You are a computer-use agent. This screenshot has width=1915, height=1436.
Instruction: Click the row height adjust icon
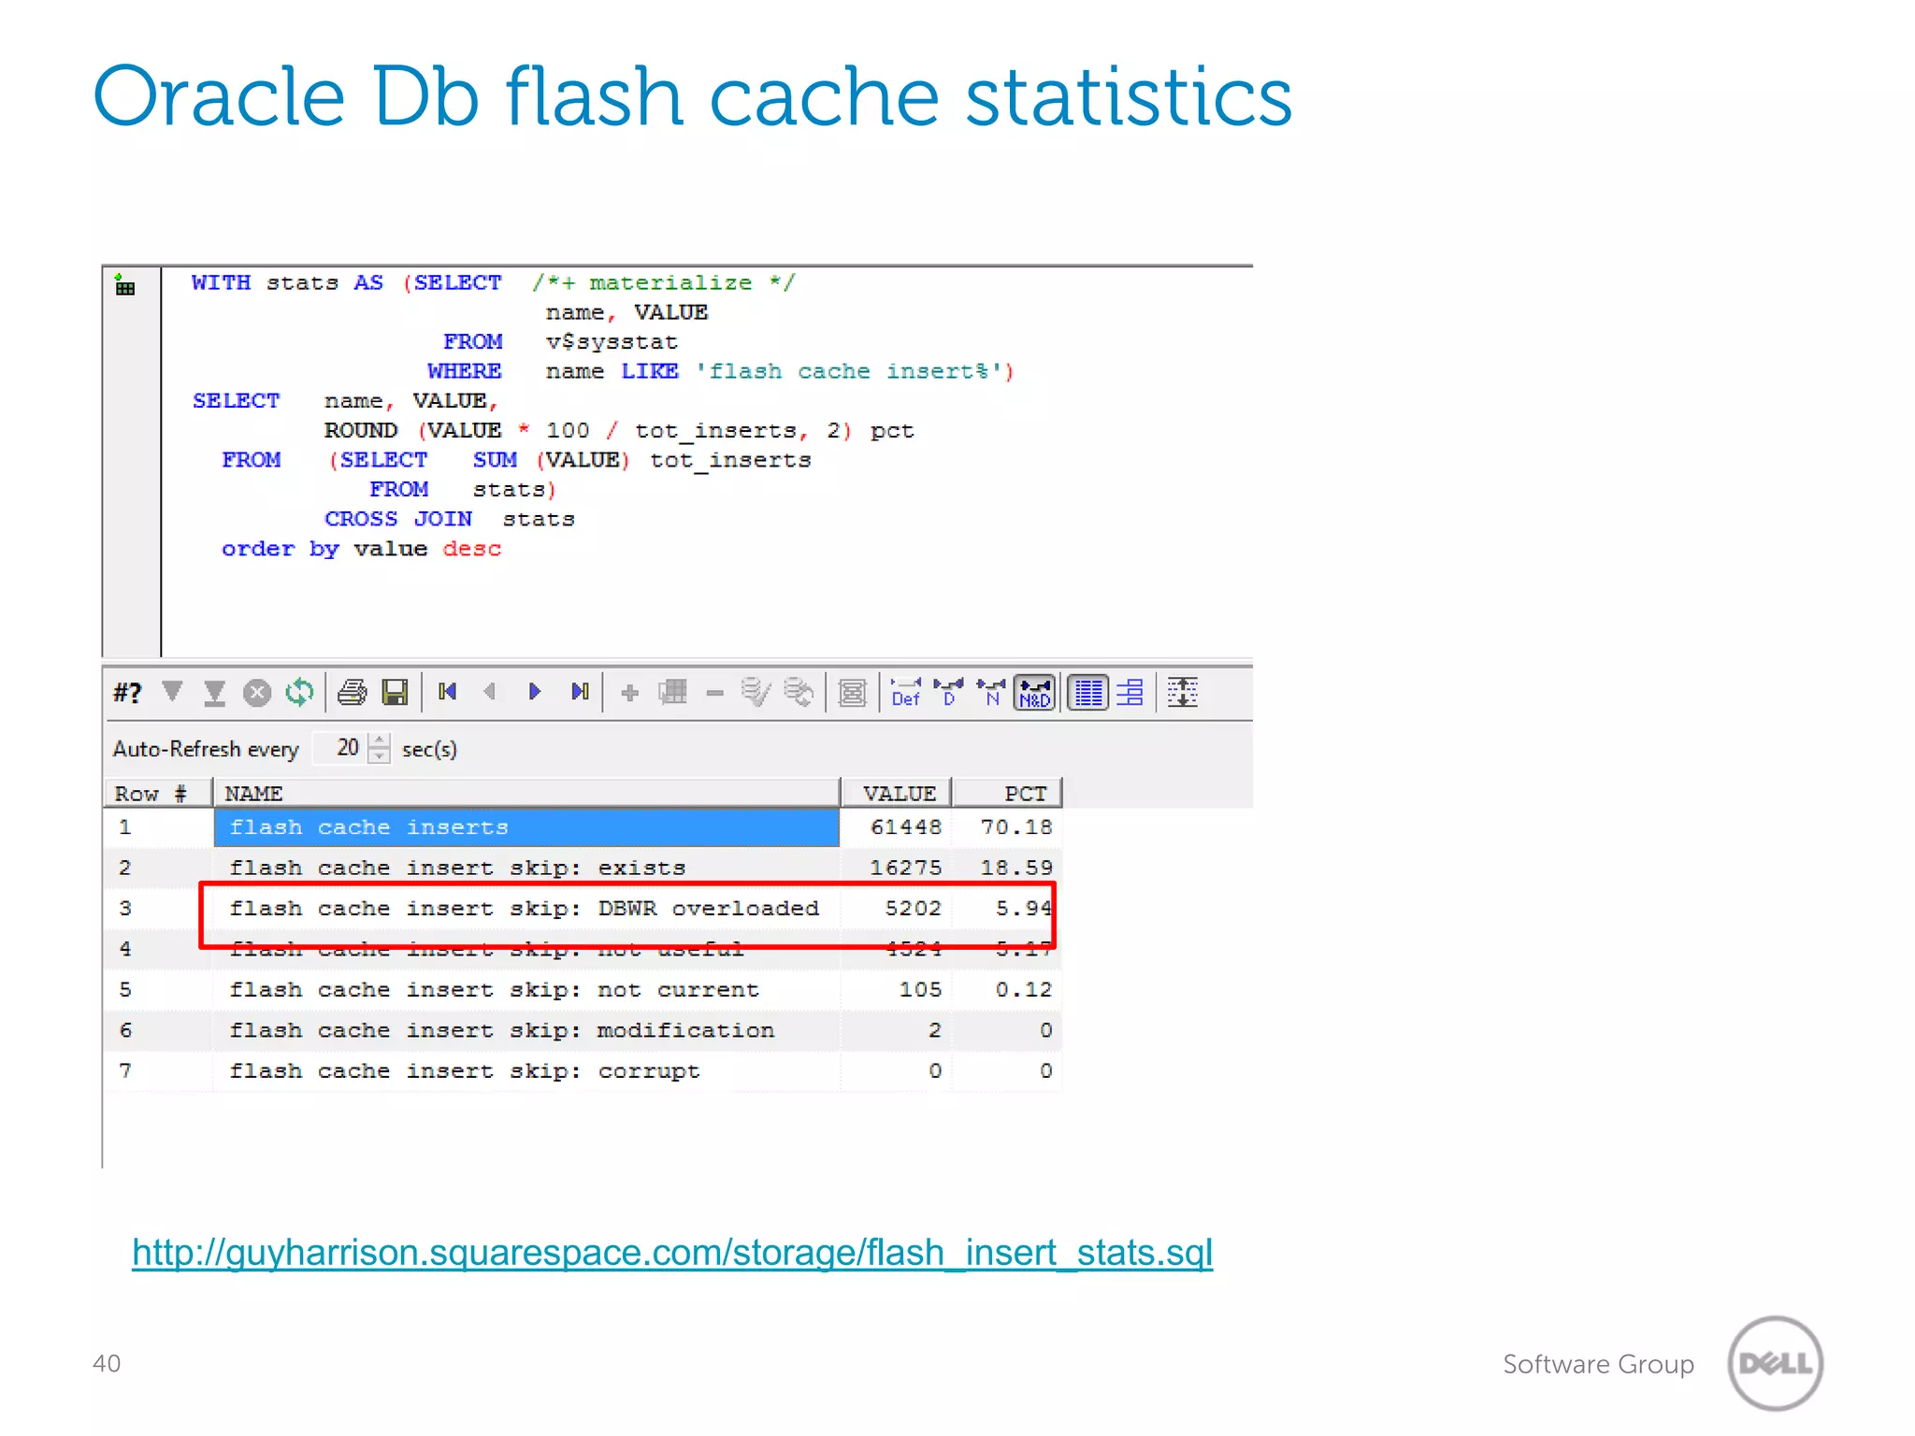(x=1183, y=693)
